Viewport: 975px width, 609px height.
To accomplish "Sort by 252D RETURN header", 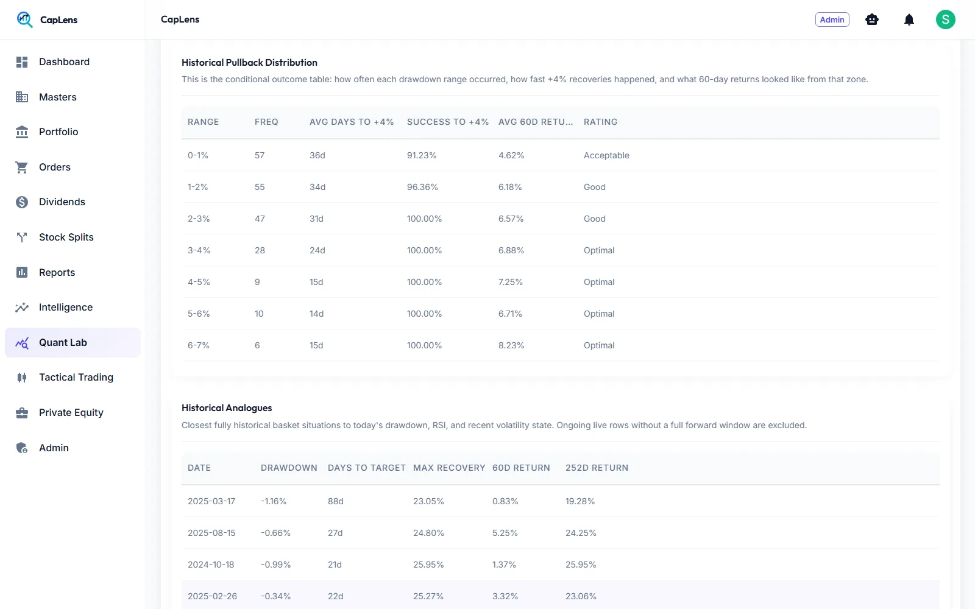I will pyautogui.click(x=597, y=468).
